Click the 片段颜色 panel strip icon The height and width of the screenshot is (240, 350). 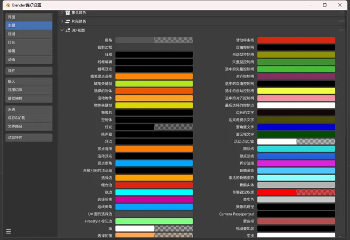coord(68,21)
